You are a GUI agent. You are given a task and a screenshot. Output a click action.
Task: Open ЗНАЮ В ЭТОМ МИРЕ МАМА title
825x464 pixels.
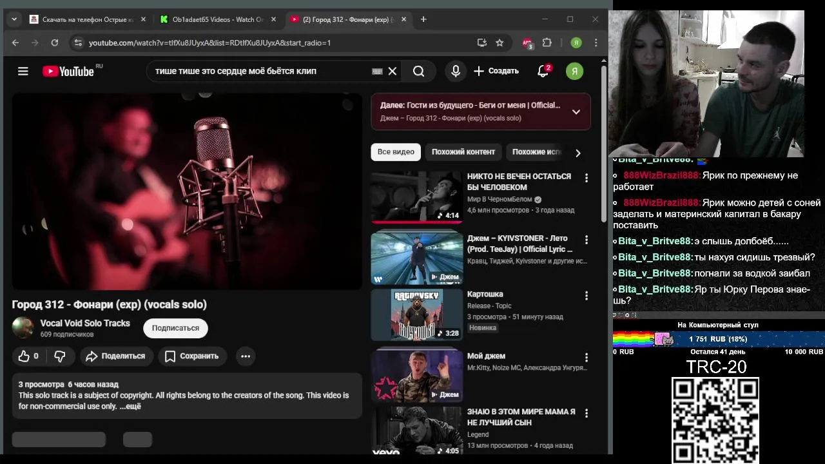[x=521, y=417]
